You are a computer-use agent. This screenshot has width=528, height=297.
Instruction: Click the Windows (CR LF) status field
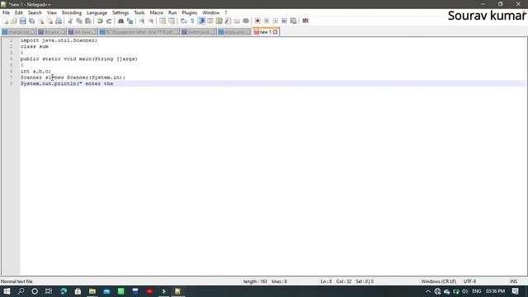pos(438,281)
